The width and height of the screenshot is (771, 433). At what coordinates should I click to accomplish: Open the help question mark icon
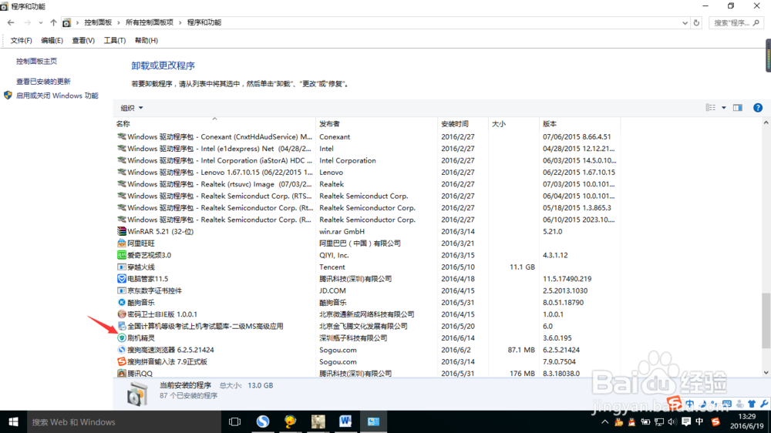point(758,108)
